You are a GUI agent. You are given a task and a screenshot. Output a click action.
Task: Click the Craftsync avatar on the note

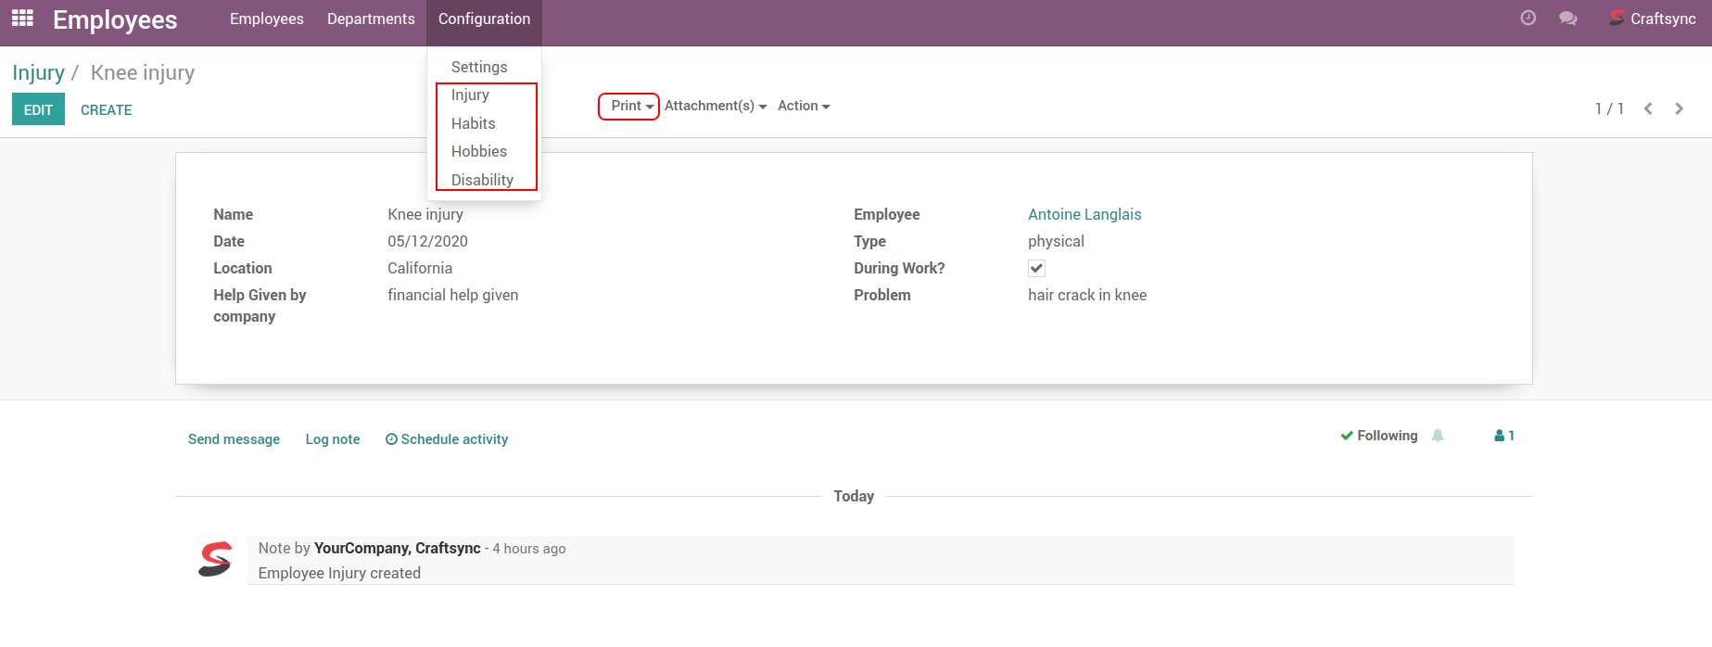[215, 560]
